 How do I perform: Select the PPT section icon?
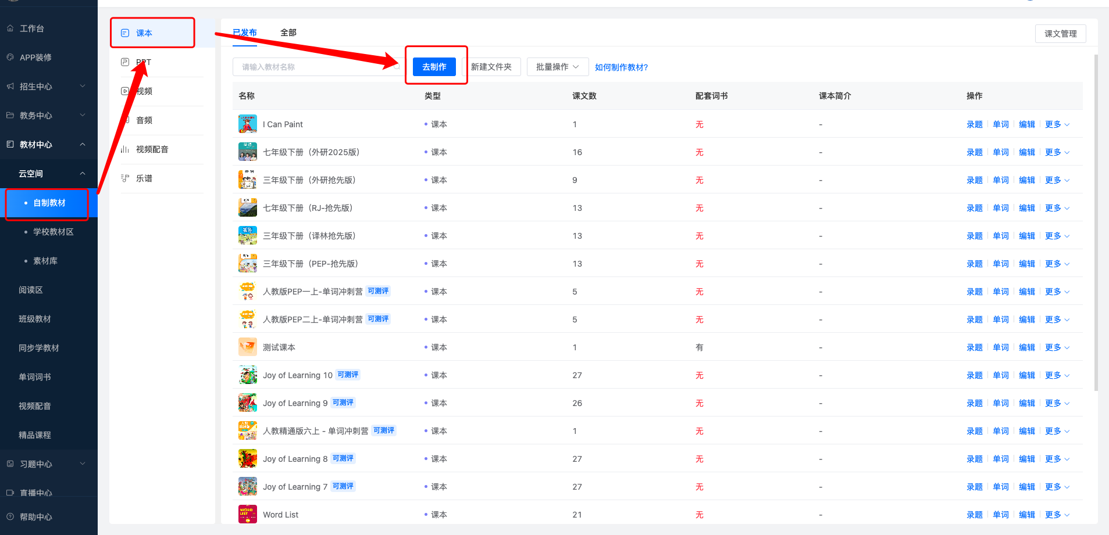coord(125,62)
